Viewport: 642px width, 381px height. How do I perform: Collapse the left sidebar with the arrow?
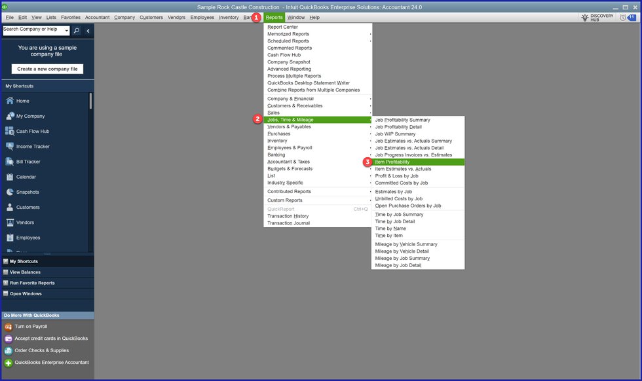point(88,31)
